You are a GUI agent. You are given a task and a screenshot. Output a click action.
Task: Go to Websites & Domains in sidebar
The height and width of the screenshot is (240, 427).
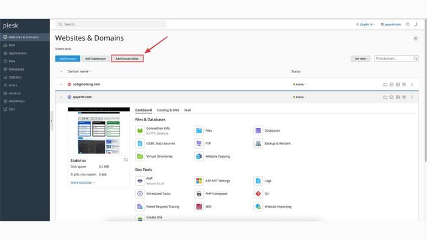click(25, 37)
